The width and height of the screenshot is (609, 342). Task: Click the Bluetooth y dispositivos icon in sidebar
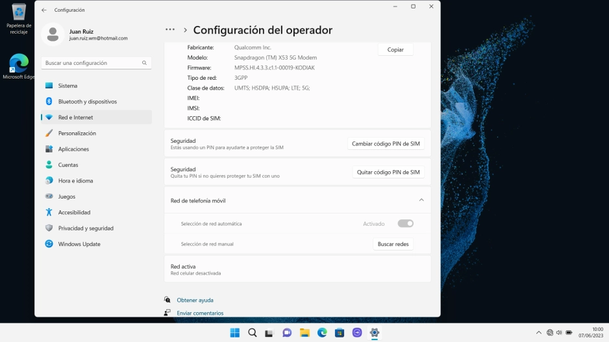coord(49,101)
